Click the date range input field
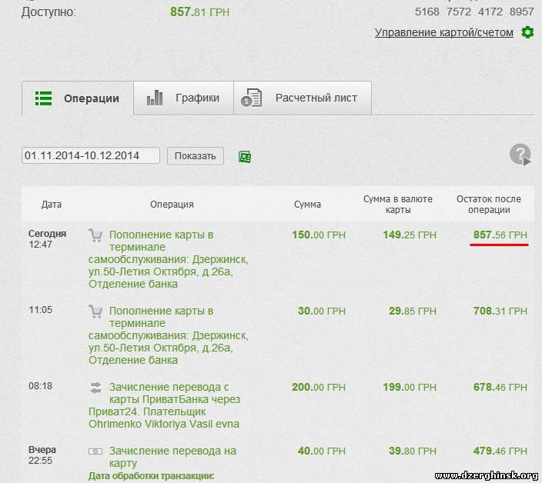Screen dimensions: 542x483 pyautogui.click(x=90, y=155)
